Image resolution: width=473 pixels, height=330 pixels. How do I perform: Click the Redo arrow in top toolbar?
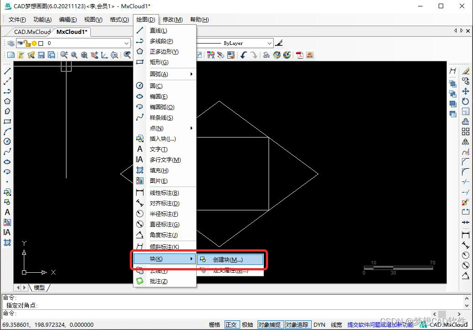pyautogui.click(x=254, y=55)
